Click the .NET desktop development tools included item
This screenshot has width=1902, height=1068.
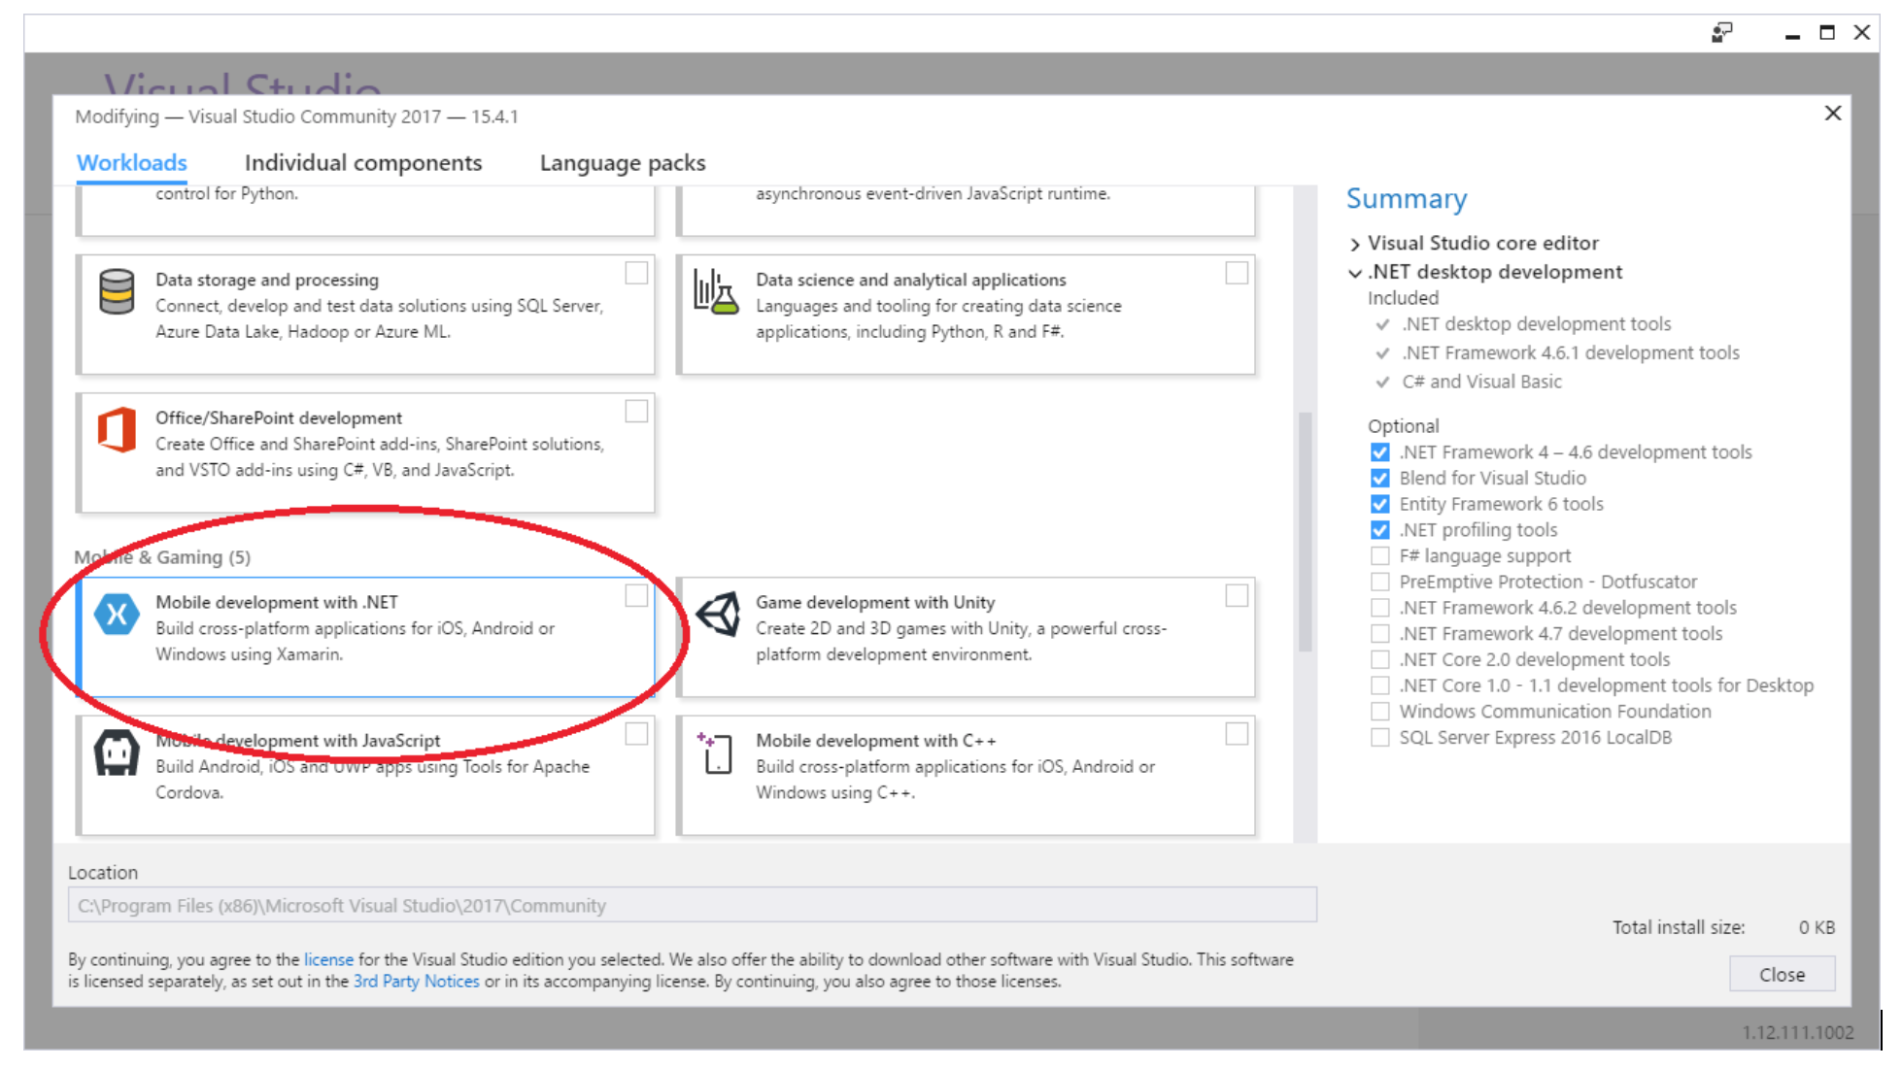(1537, 323)
